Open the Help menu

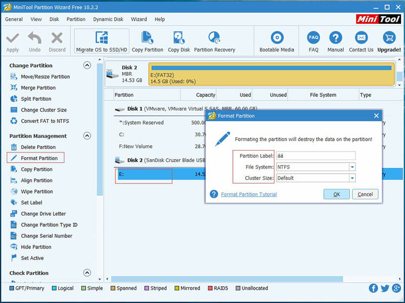[x=159, y=19]
